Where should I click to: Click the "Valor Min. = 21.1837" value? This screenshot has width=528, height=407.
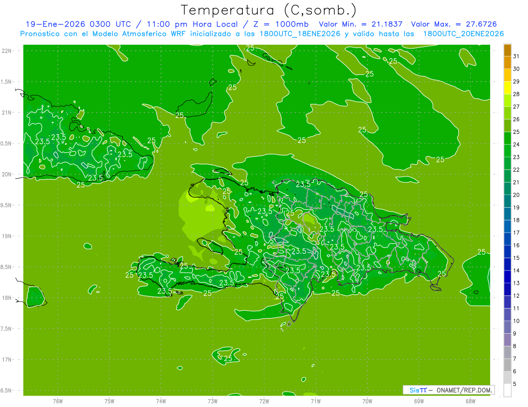360,24
